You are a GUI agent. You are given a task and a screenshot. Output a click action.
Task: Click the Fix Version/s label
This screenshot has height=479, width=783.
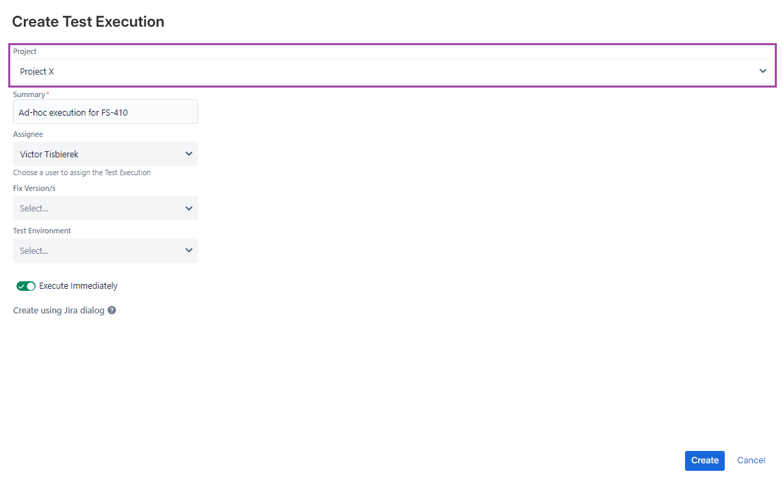(x=34, y=188)
